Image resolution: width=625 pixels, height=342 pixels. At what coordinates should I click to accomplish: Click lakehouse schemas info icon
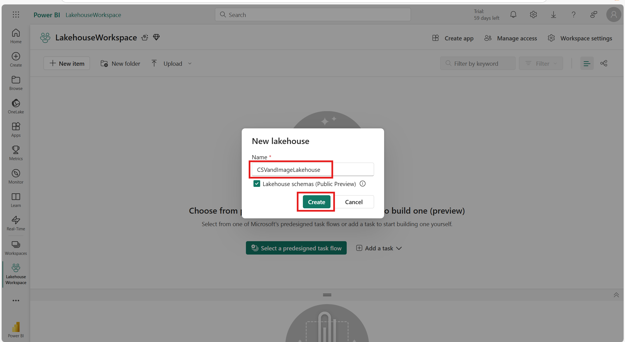[x=362, y=184]
